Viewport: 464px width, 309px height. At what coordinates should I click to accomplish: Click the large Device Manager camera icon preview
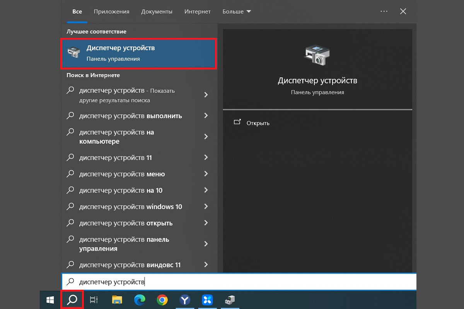(317, 55)
